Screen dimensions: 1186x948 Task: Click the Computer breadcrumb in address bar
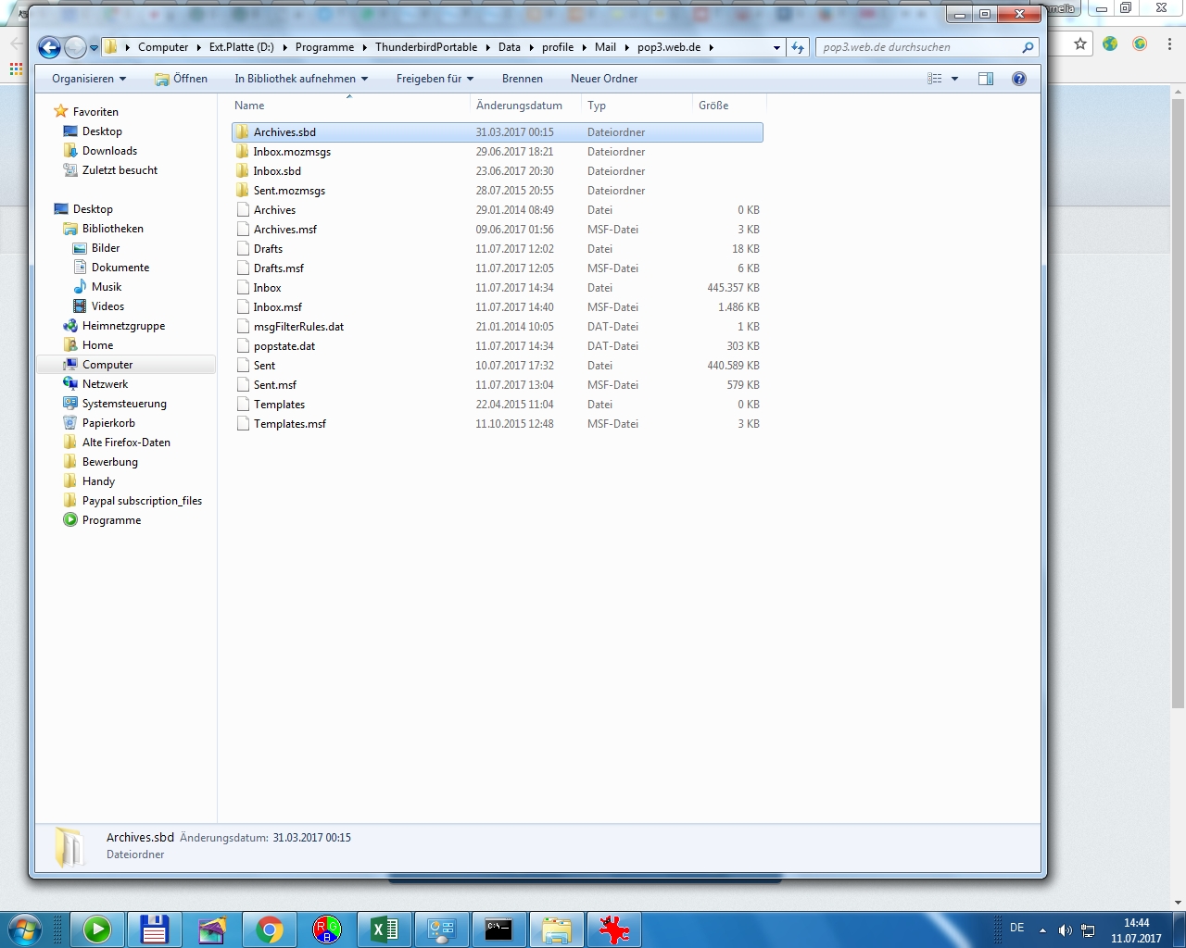[x=163, y=47]
